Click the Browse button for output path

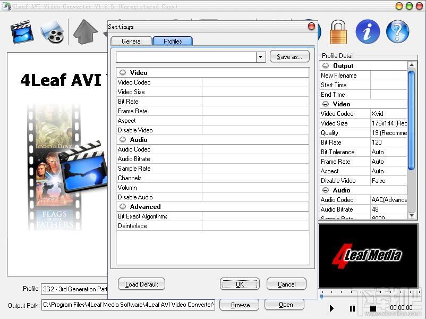coord(240,305)
